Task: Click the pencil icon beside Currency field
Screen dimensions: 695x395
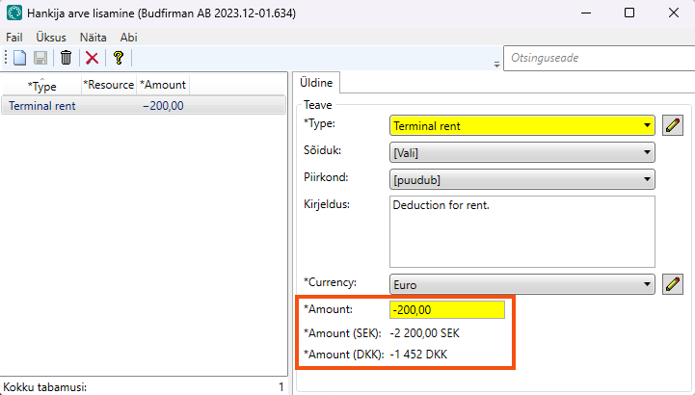Action: (673, 284)
